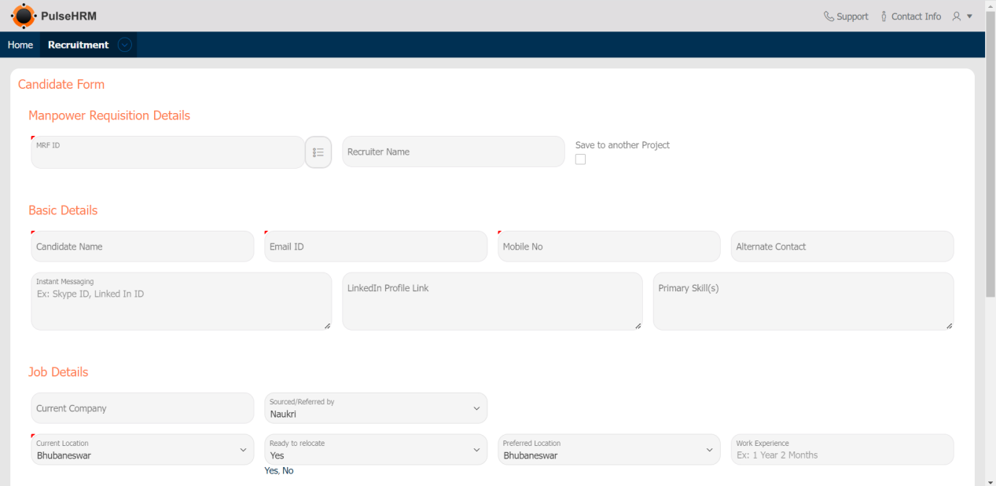Open the MRF ID list picker icon

318,152
